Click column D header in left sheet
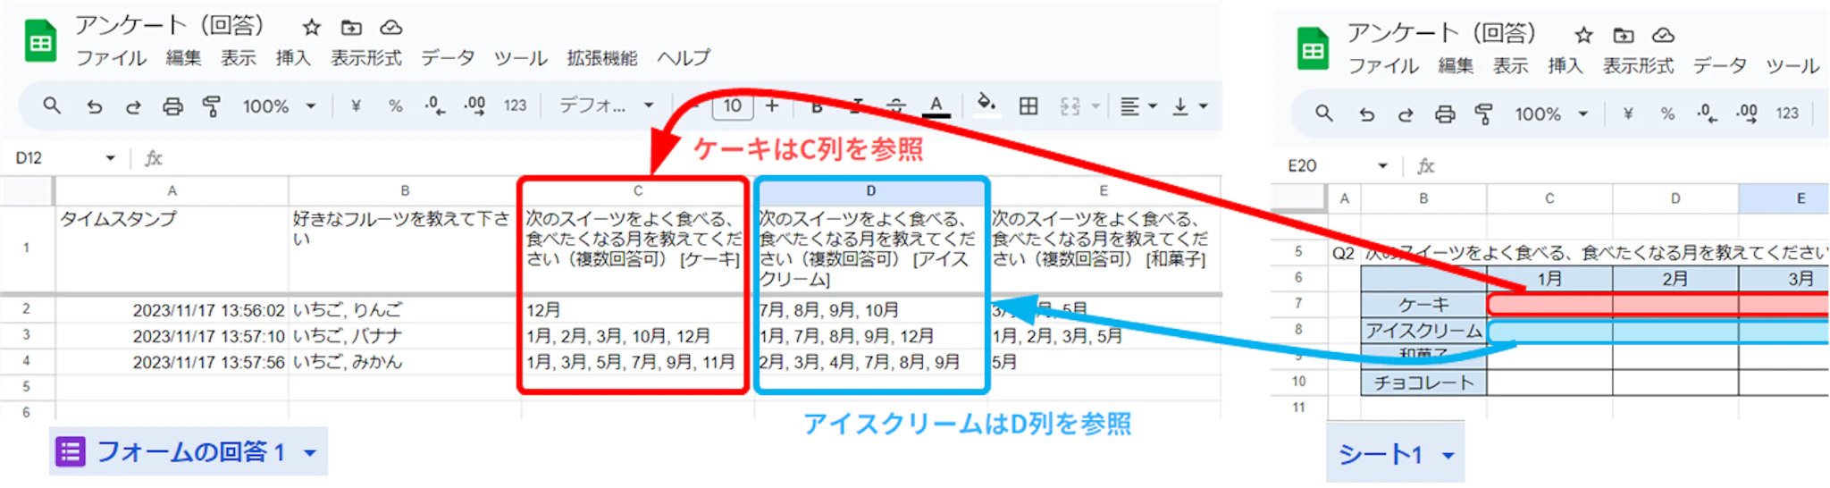 (870, 191)
